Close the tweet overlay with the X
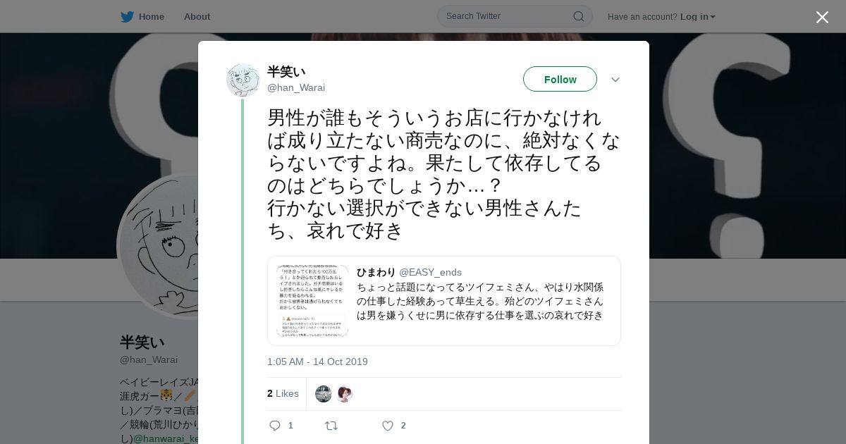846x444 pixels. click(822, 17)
